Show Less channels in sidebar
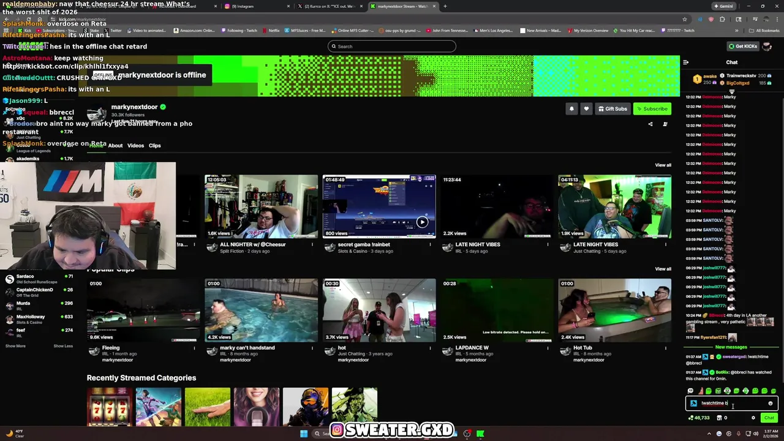 [63, 346]
